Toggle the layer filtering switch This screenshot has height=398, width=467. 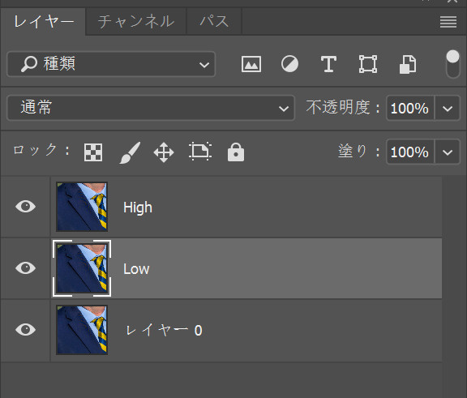[x=452, y=64]
